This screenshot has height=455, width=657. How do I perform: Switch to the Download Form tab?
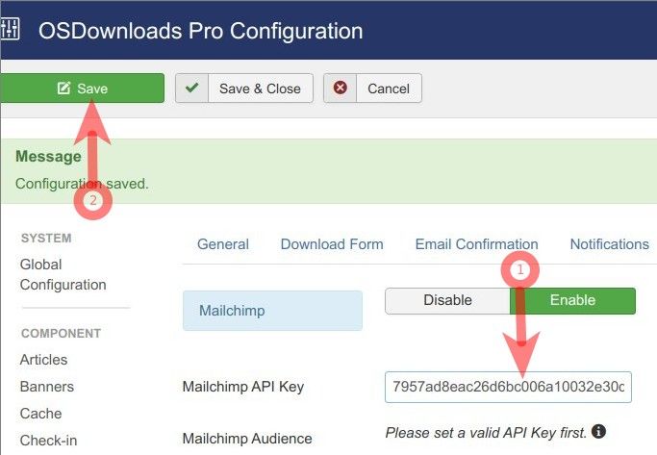[x=332, y=244]
